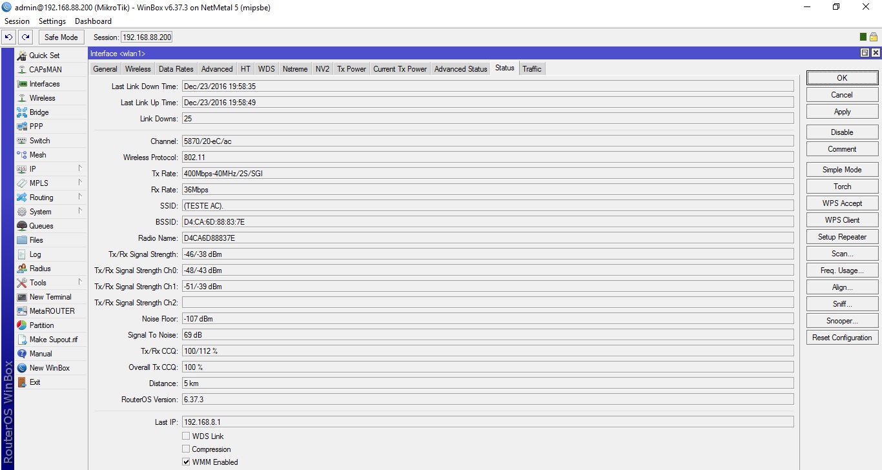Open the Torch tool button
Image resolution: width=882 pixels, height=470 pixels.
[x=842, y=187]
